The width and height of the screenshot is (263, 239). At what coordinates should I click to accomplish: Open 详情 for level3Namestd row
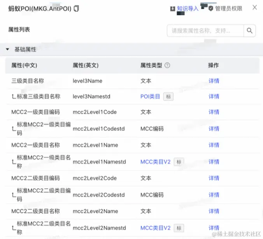(214, 97)
